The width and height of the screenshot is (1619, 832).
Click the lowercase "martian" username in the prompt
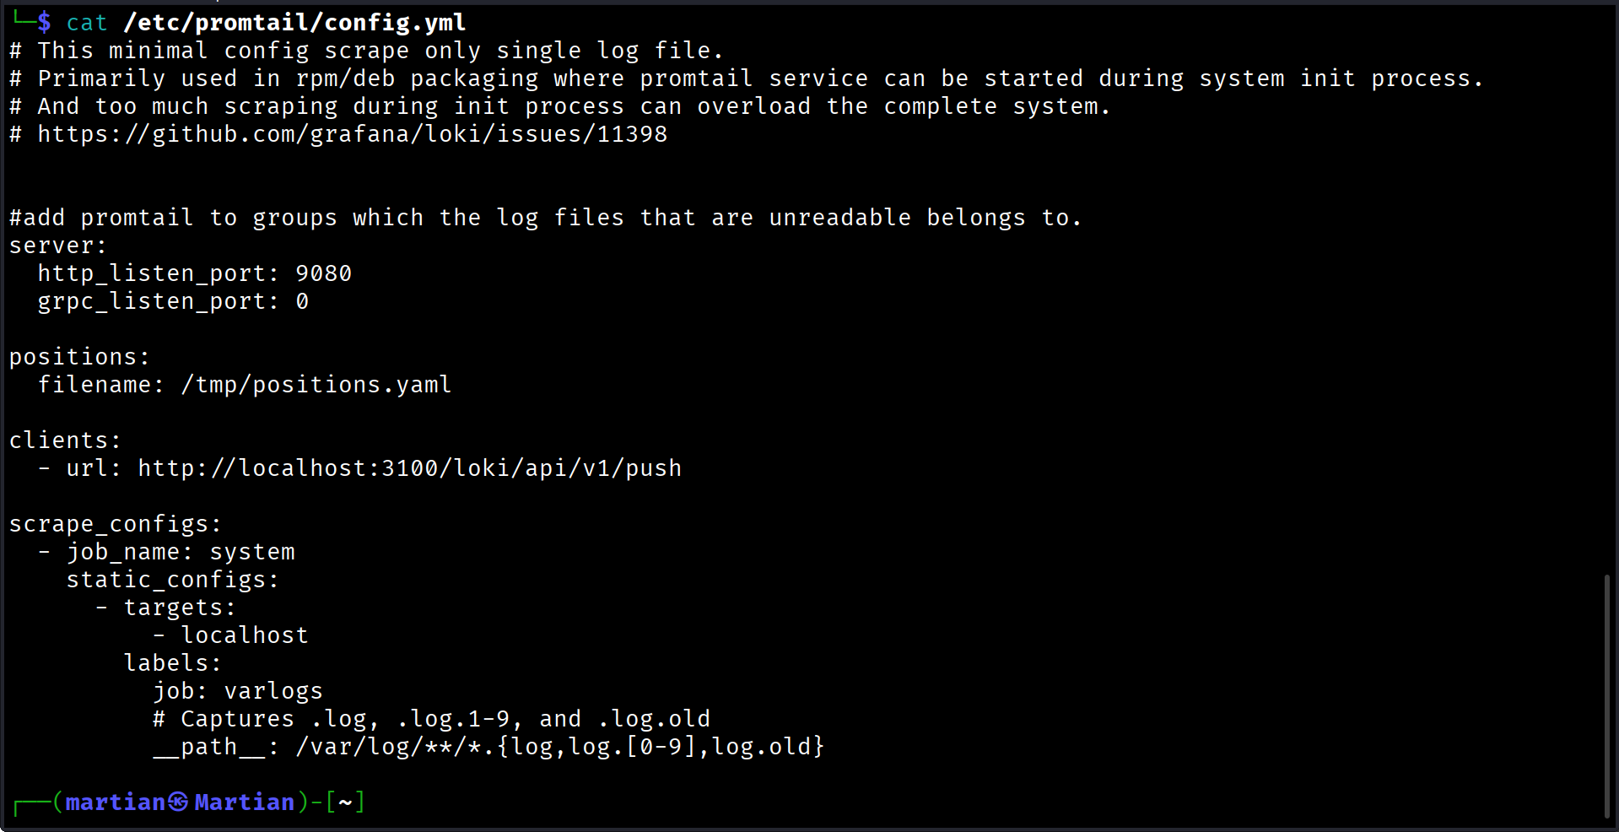[115, 802]
